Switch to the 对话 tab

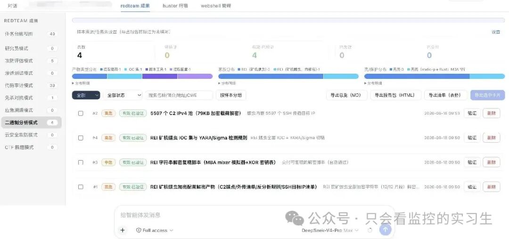coord(12,6)
